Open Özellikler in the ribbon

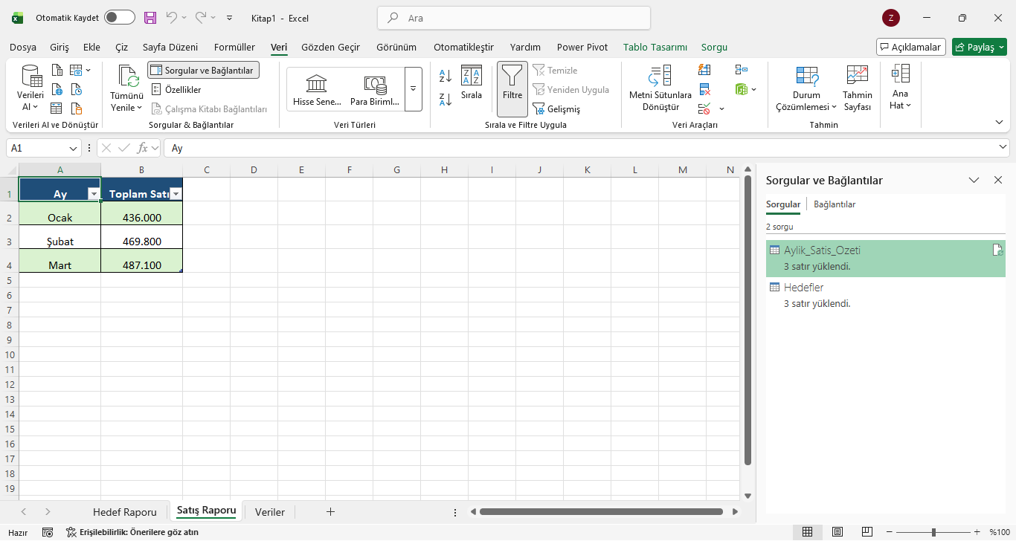point(176,89)
